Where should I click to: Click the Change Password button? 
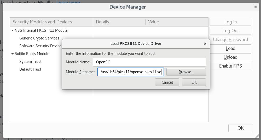pyautogui.click(x=230, y=39)
